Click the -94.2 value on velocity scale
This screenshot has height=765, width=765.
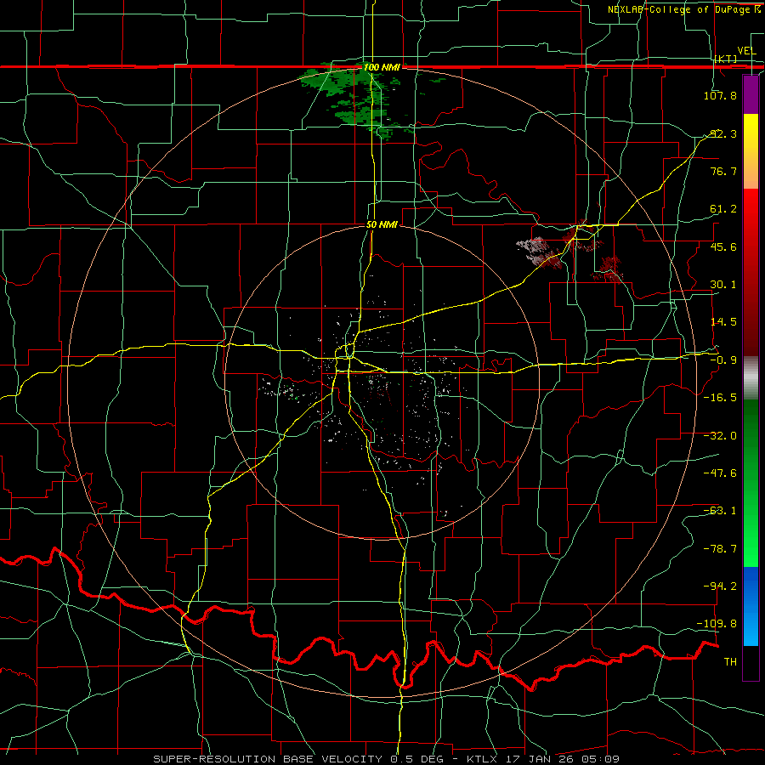[720, 586]
